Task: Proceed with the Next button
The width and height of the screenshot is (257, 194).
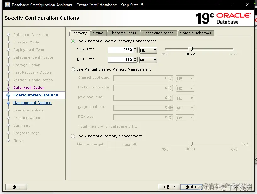Action: (x=191, y=187)
